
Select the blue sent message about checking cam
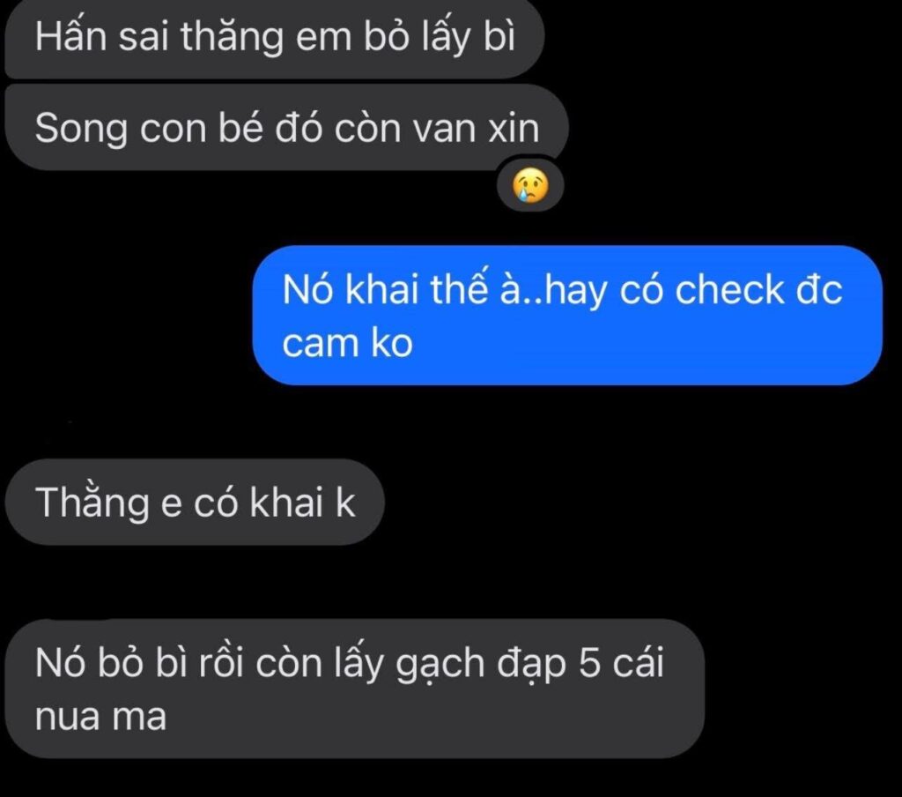tap(567, 316)
